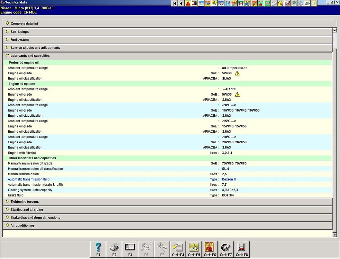The height and width of the screenshot is (259, 340).
Task: Open the orange key fob toolbar icon
Action: click(254, 3)
